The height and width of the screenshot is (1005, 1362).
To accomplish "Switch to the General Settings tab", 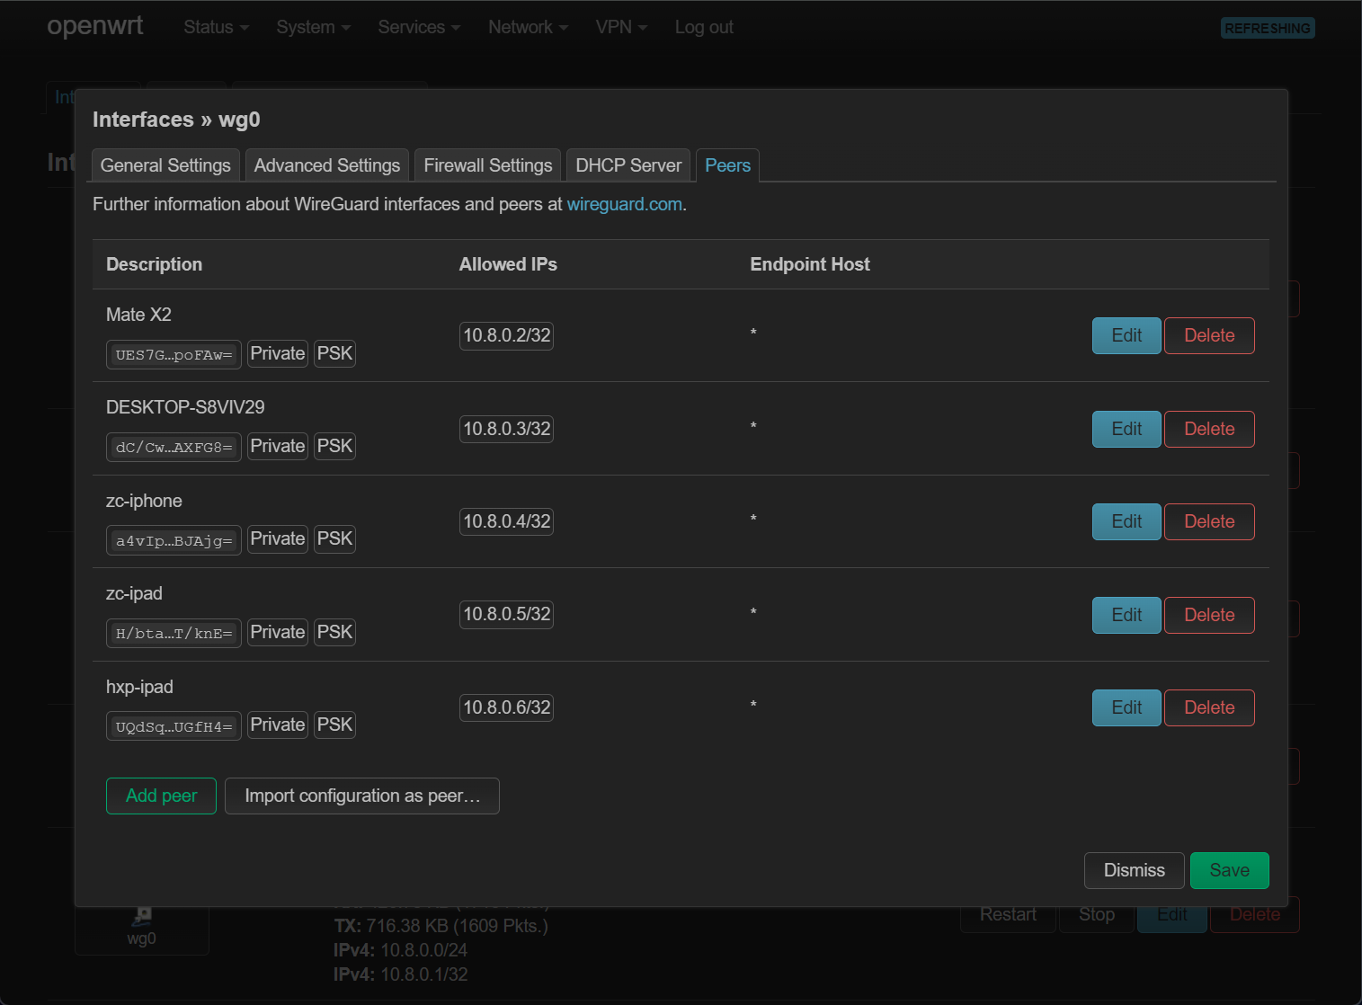I will coord(165,165).
